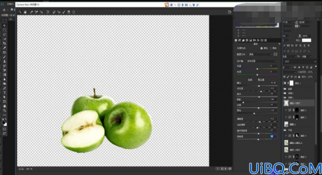
Task: Click the Shadows (阴影) slider handle
Action: (x=243, y=102)
